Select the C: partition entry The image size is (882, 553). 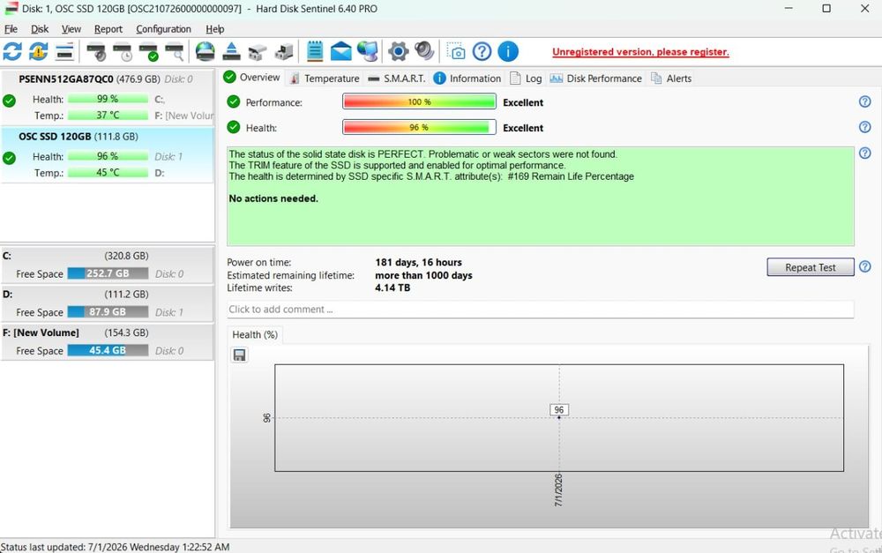(108, 265)
